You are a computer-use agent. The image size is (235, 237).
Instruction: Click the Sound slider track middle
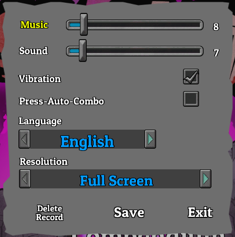coord(135,51)
